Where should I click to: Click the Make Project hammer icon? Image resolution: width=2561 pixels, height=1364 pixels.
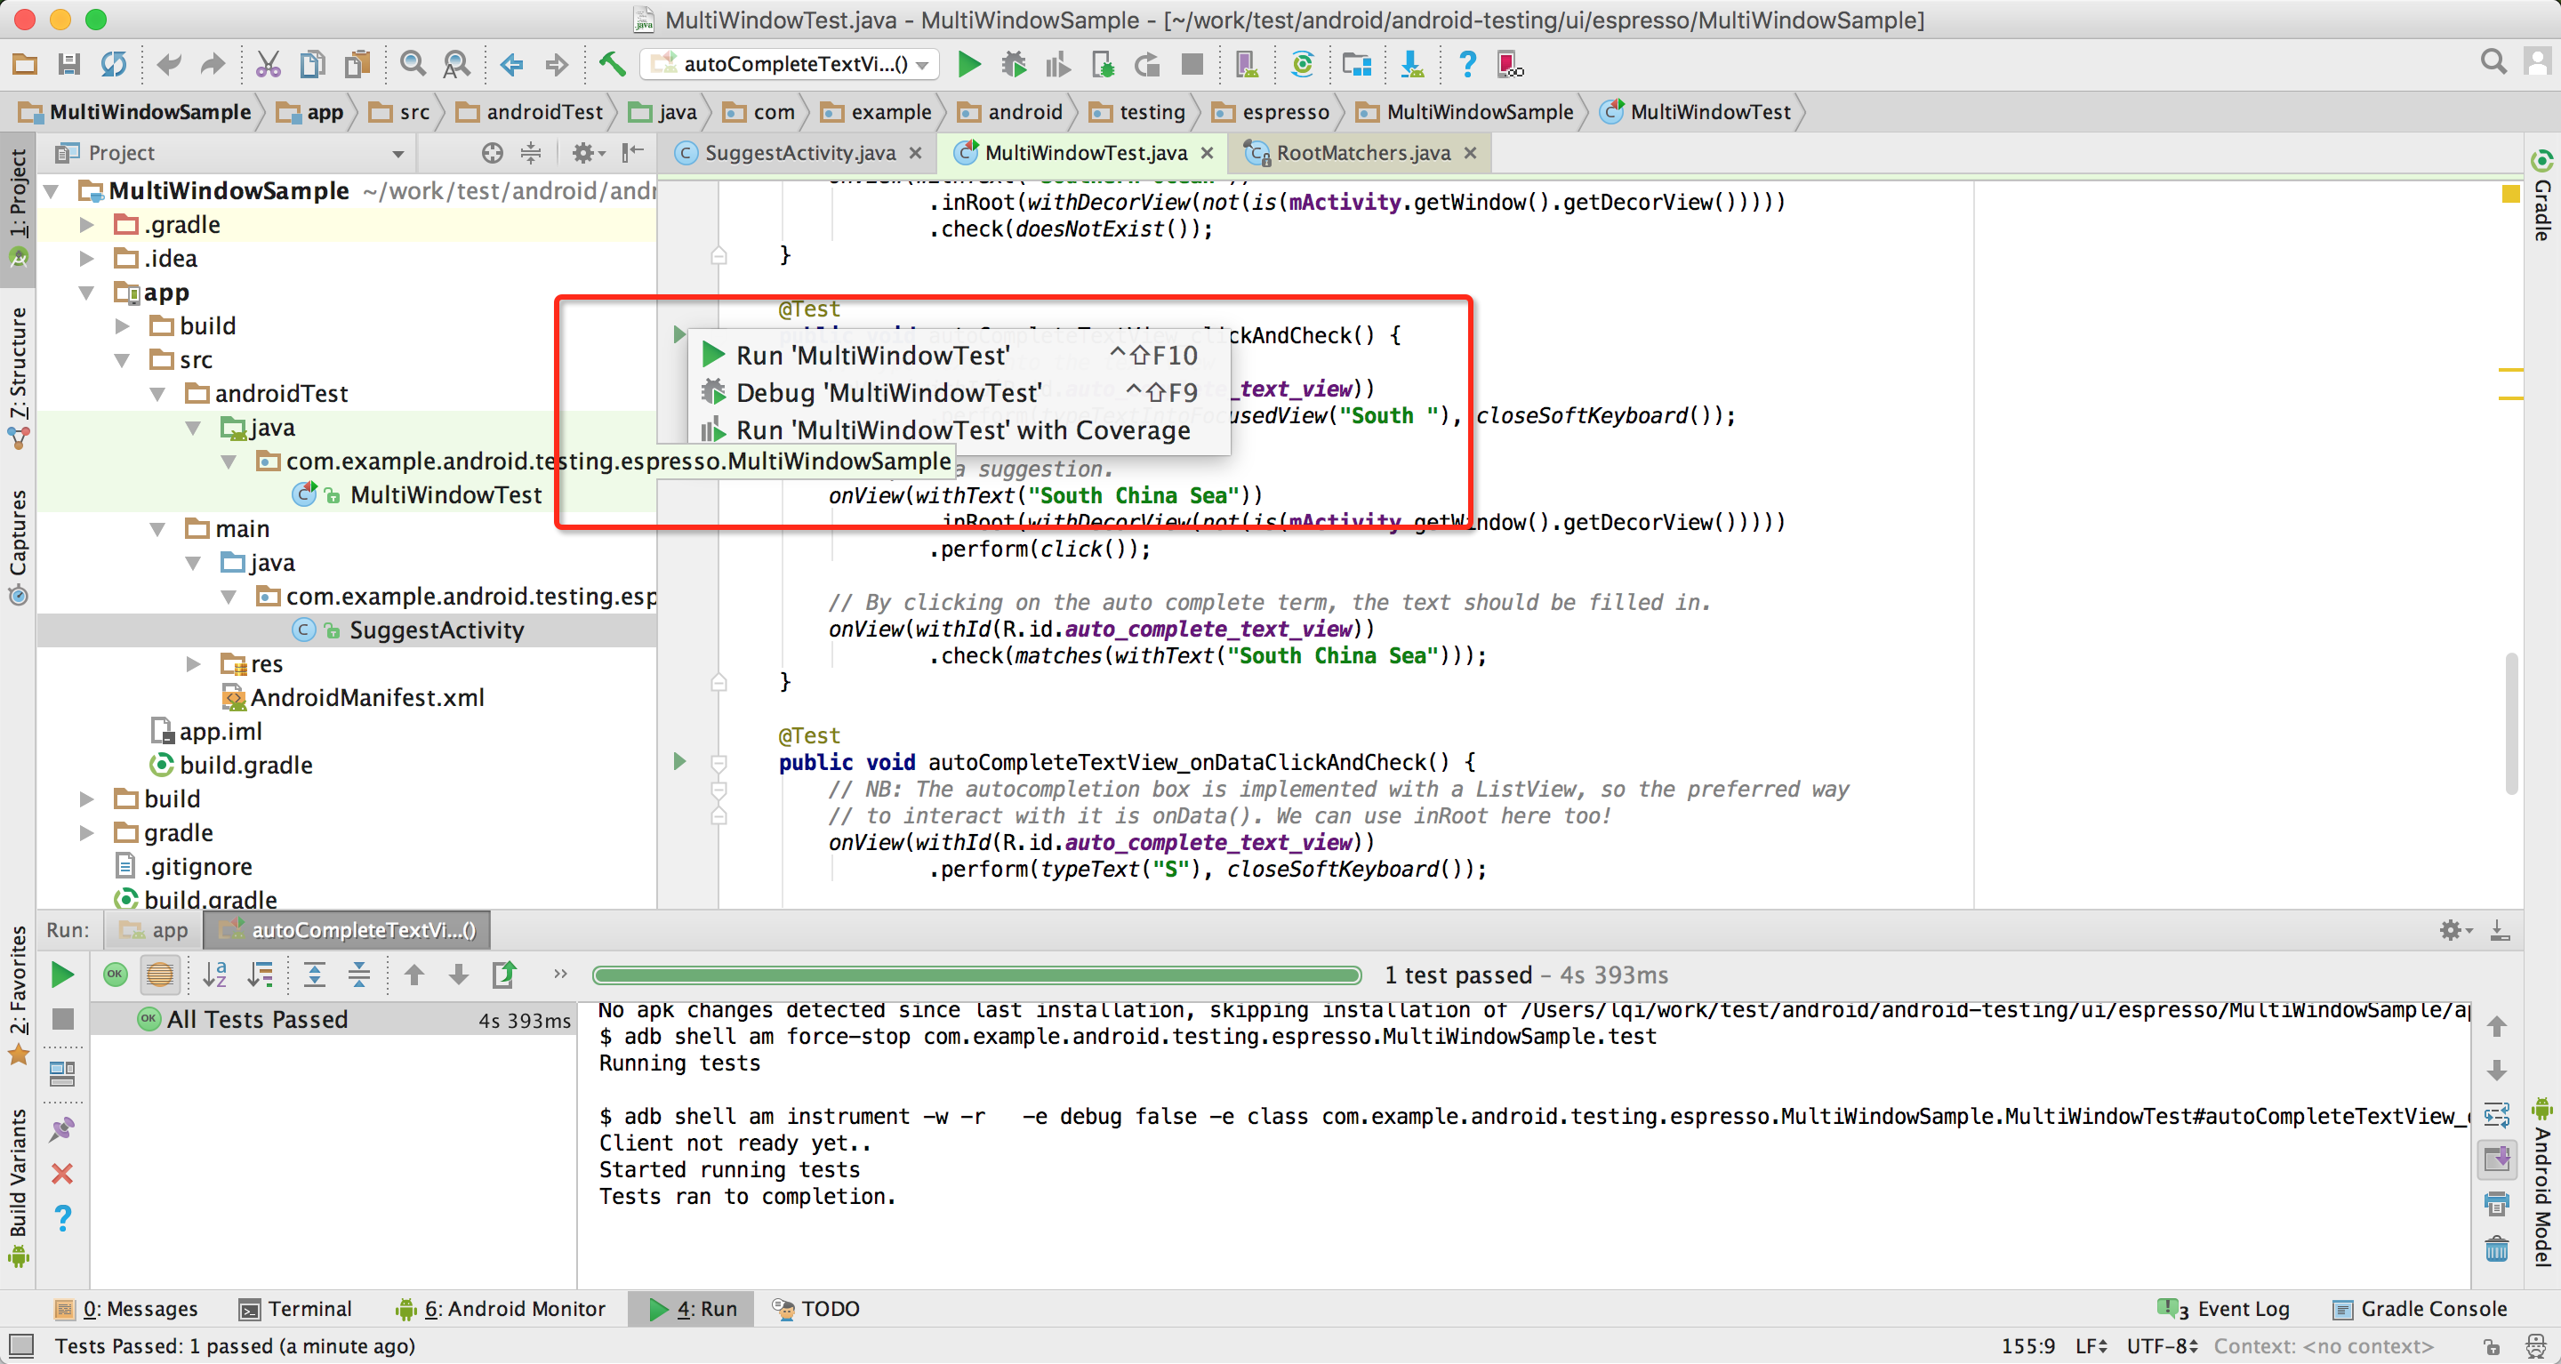[x=612, y=65]
